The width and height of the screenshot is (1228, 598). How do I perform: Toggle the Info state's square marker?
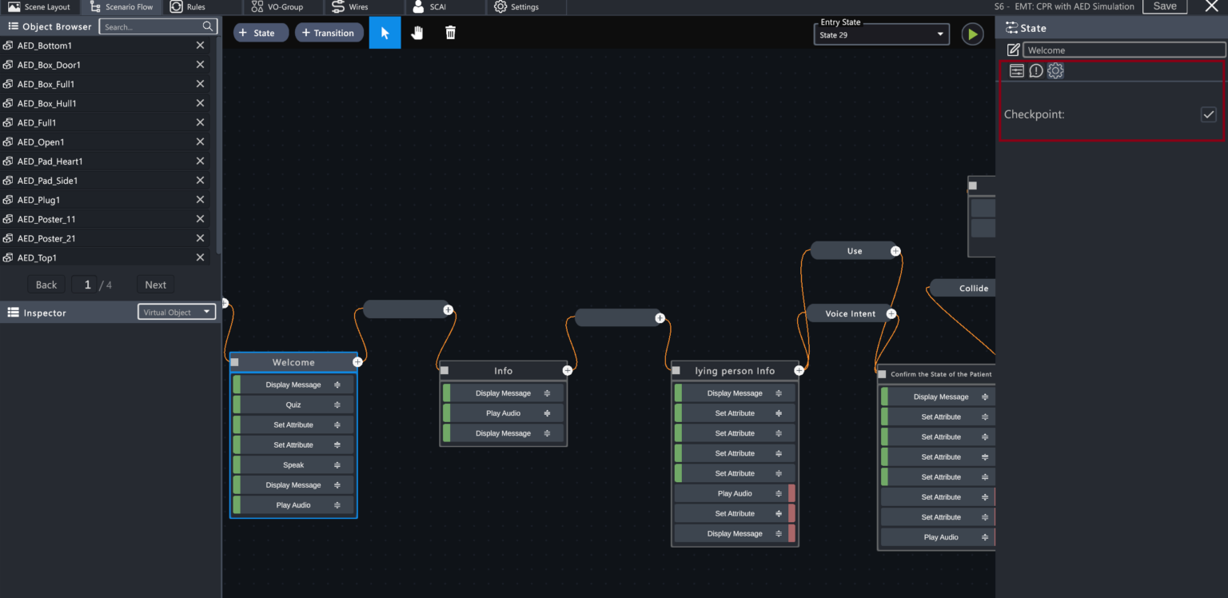pos(445,370)
